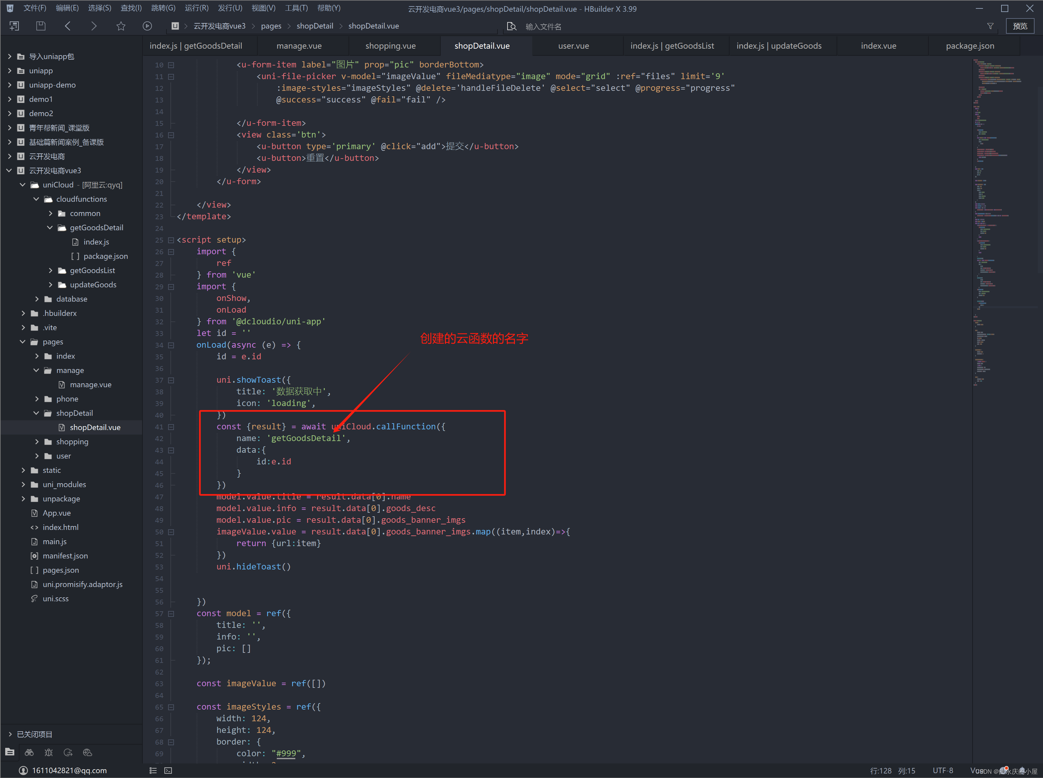Click the App.vue file icon
The height and width of the screenshot is (778, 1043).
click(x=34, y=513)
